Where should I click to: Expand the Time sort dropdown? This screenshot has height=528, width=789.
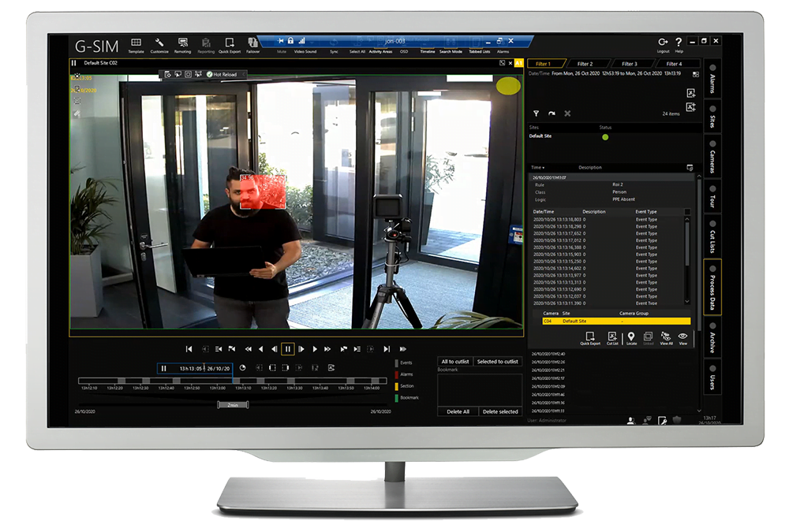537,168
